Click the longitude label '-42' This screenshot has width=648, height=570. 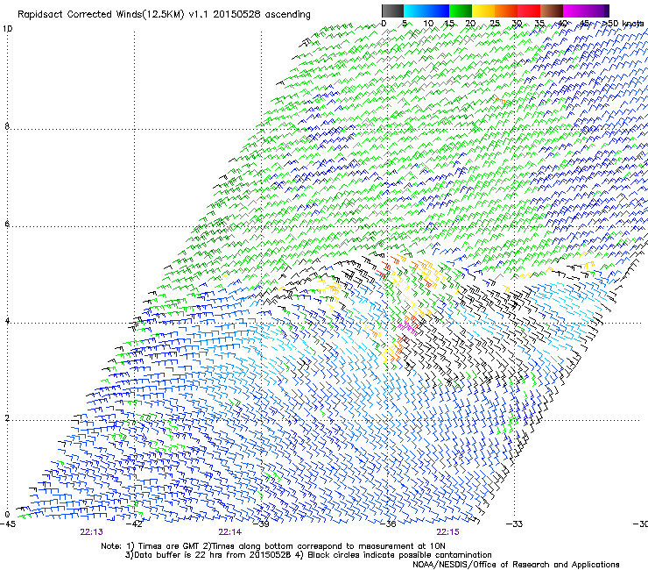134,524
